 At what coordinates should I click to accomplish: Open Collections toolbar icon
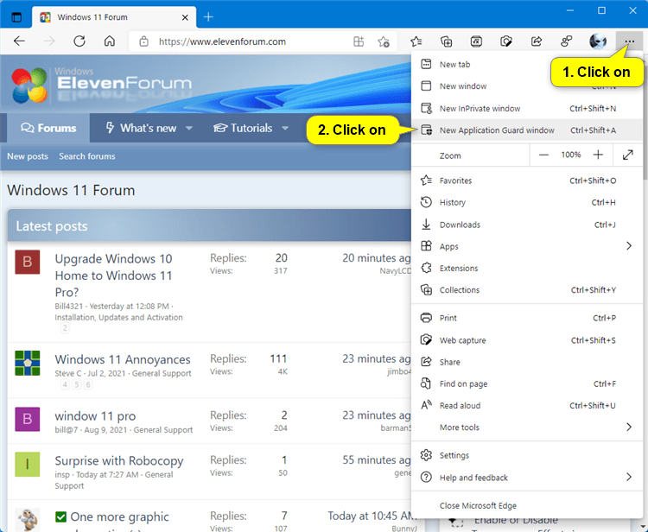tap(447, 41)
